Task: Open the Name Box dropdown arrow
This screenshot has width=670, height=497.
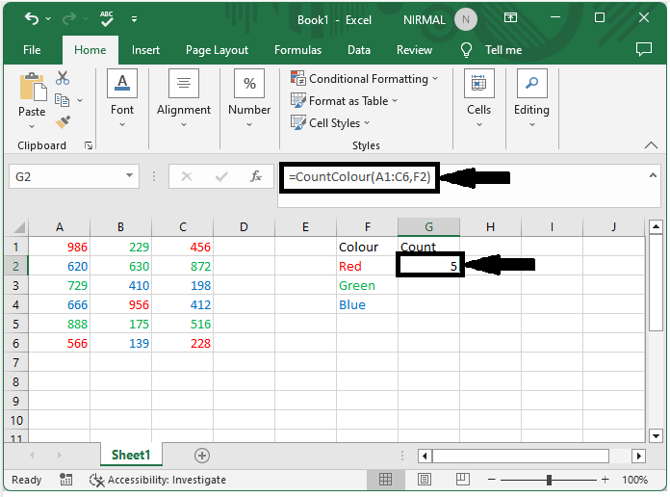Action: click(x=129, y=175)
